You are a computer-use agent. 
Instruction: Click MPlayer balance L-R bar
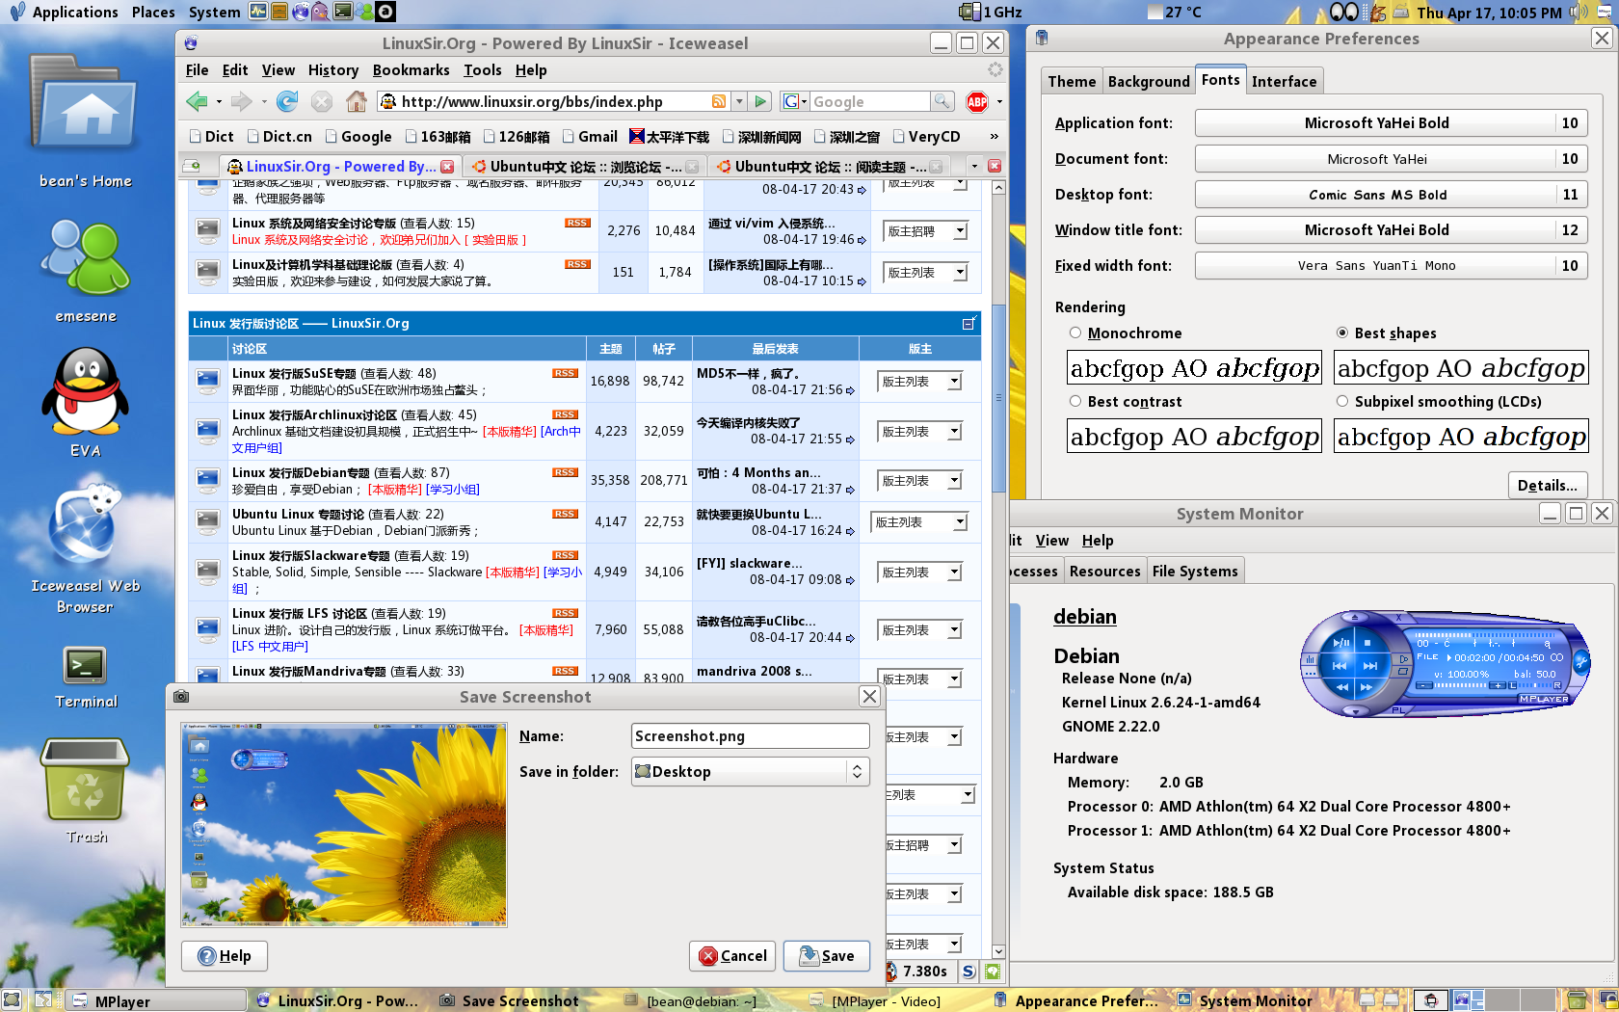[x=1535, y=685]
